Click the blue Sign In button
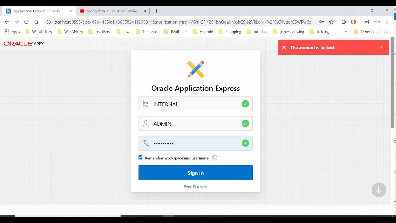 (196, 173)
